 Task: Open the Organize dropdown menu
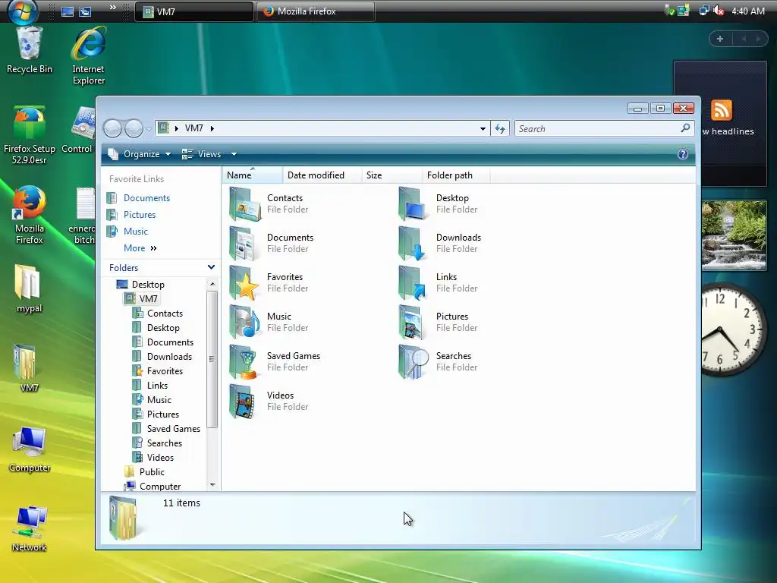(x=140, y=154)
